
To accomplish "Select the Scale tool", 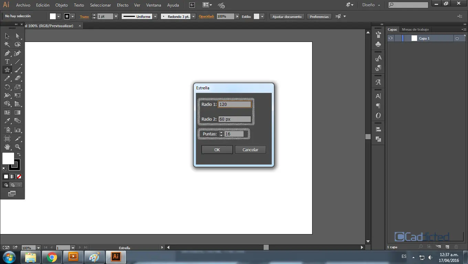I will tap(18, 87).
